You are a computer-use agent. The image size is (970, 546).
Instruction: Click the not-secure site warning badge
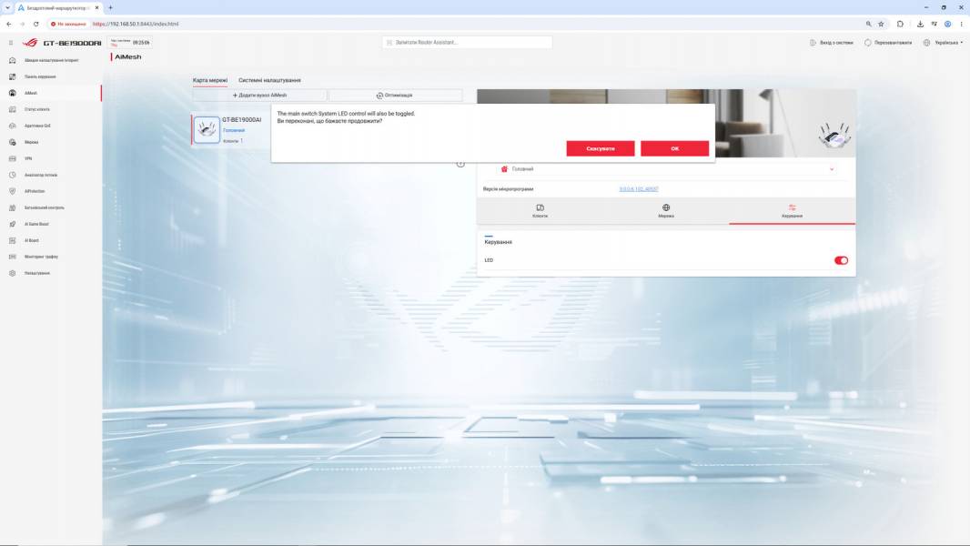68,25
